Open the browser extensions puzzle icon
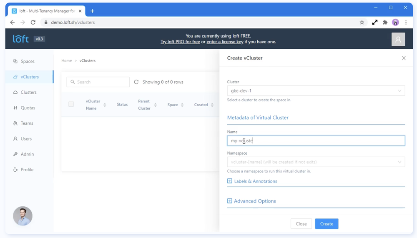This screenshot has width=417, height=238. [385, 23]
